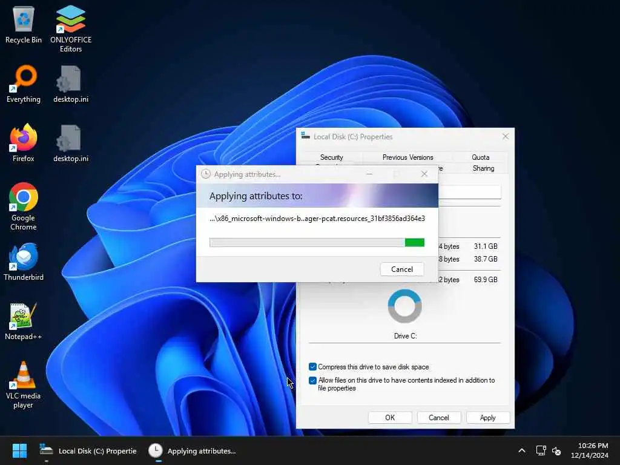Show hidden system tray icons

(x=521, y=450)
